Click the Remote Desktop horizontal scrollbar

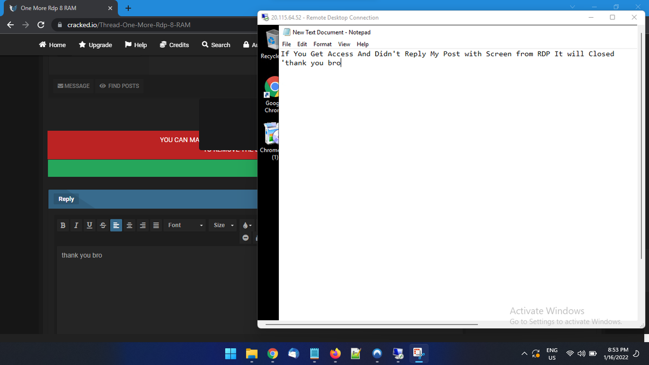[372, 324]
